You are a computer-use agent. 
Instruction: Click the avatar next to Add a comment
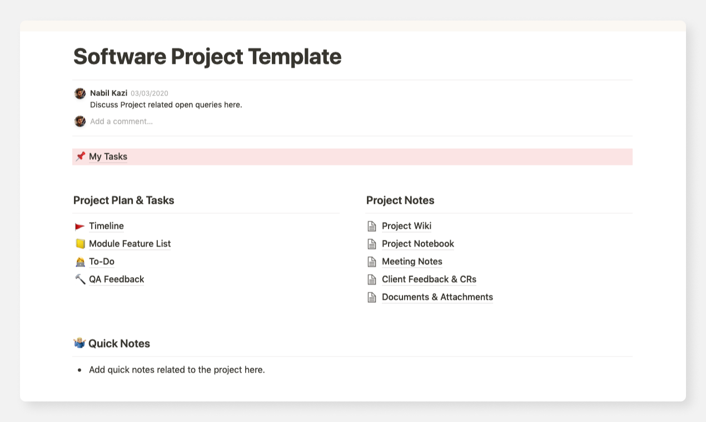pyautogui.click(x=79, y=121)
